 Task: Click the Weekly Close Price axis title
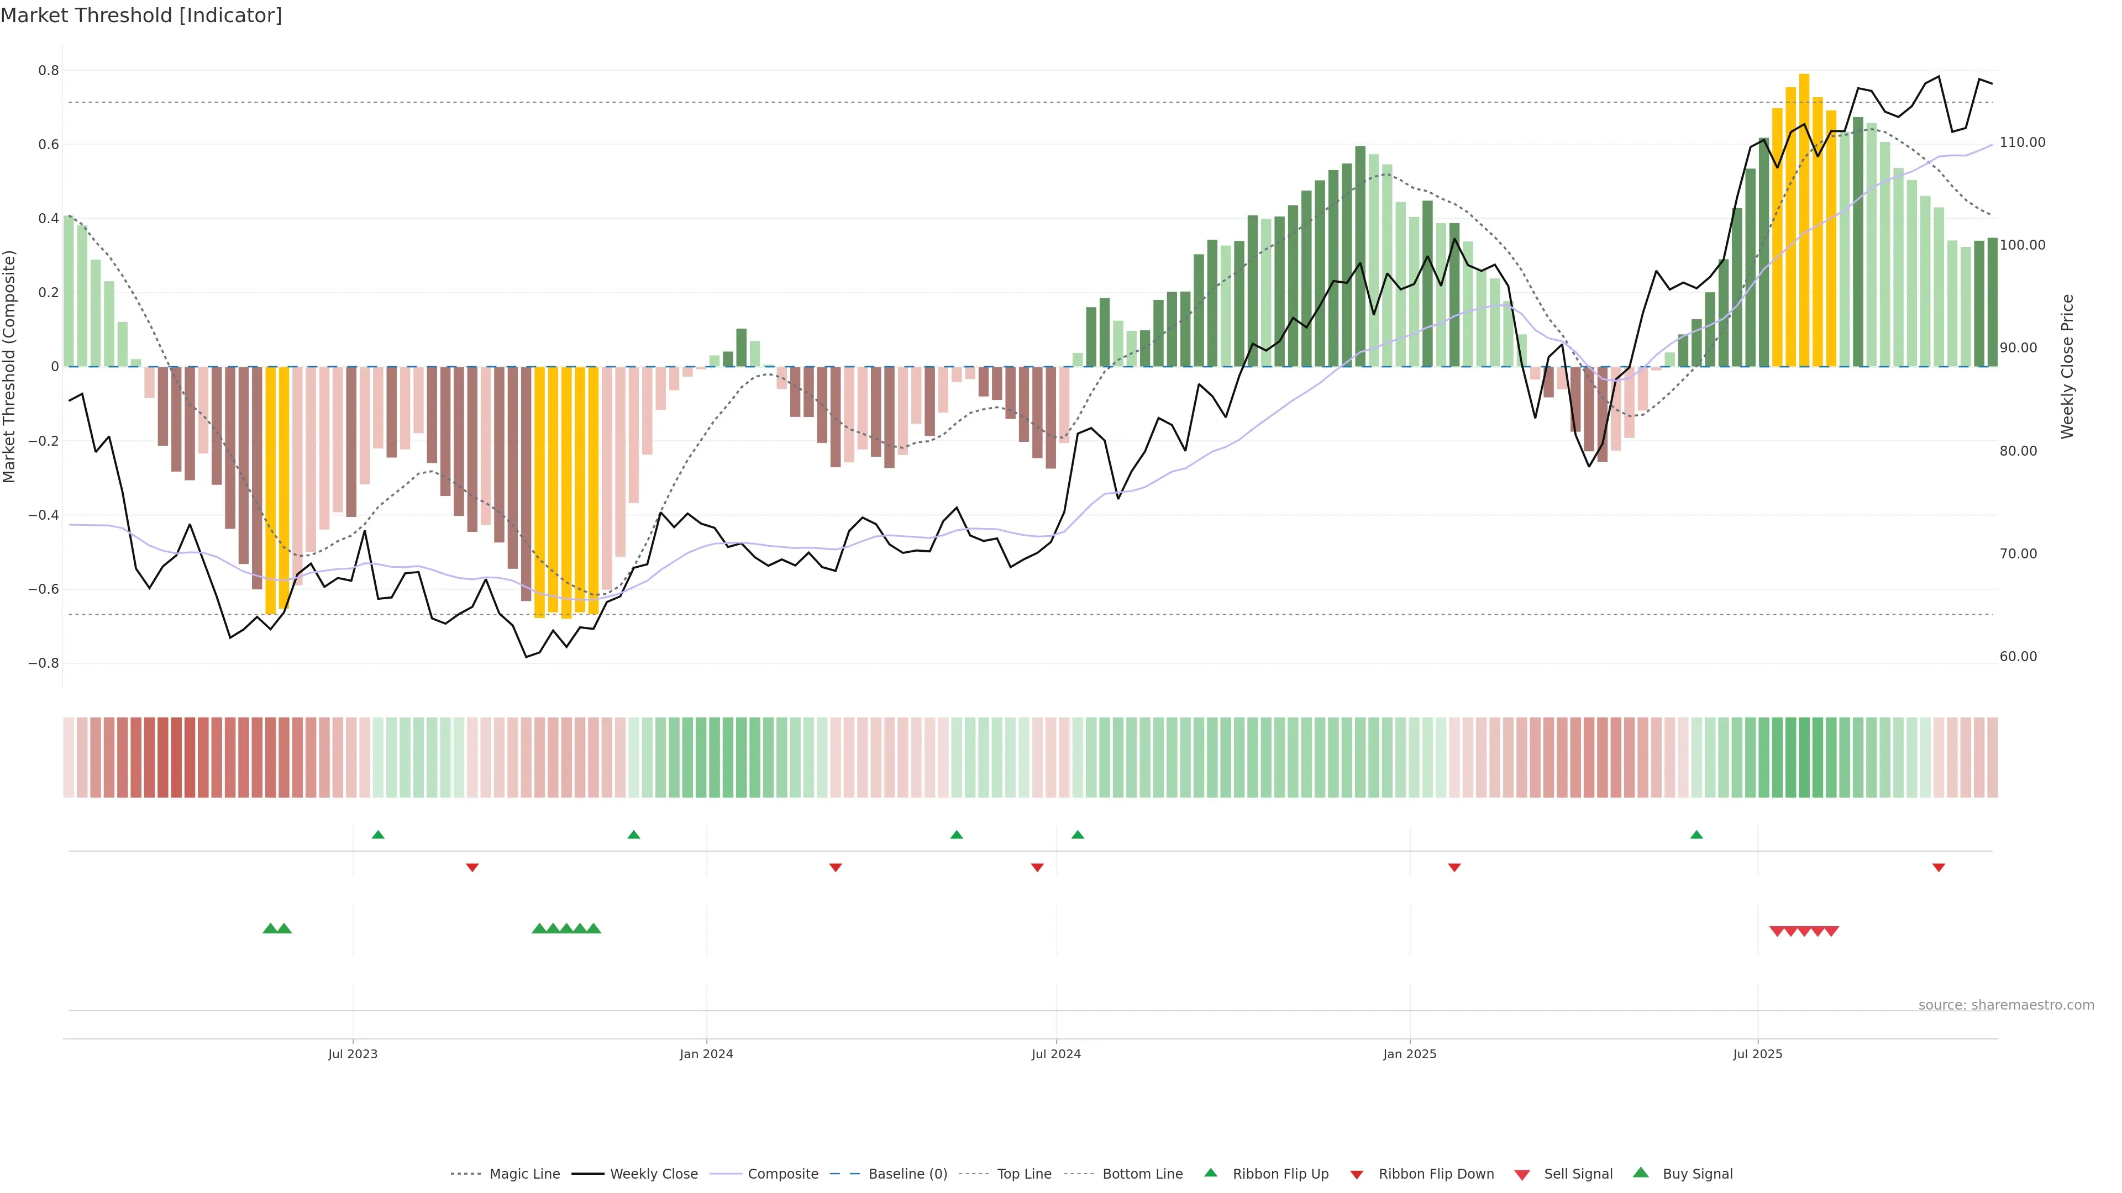tap(2068, 366)
